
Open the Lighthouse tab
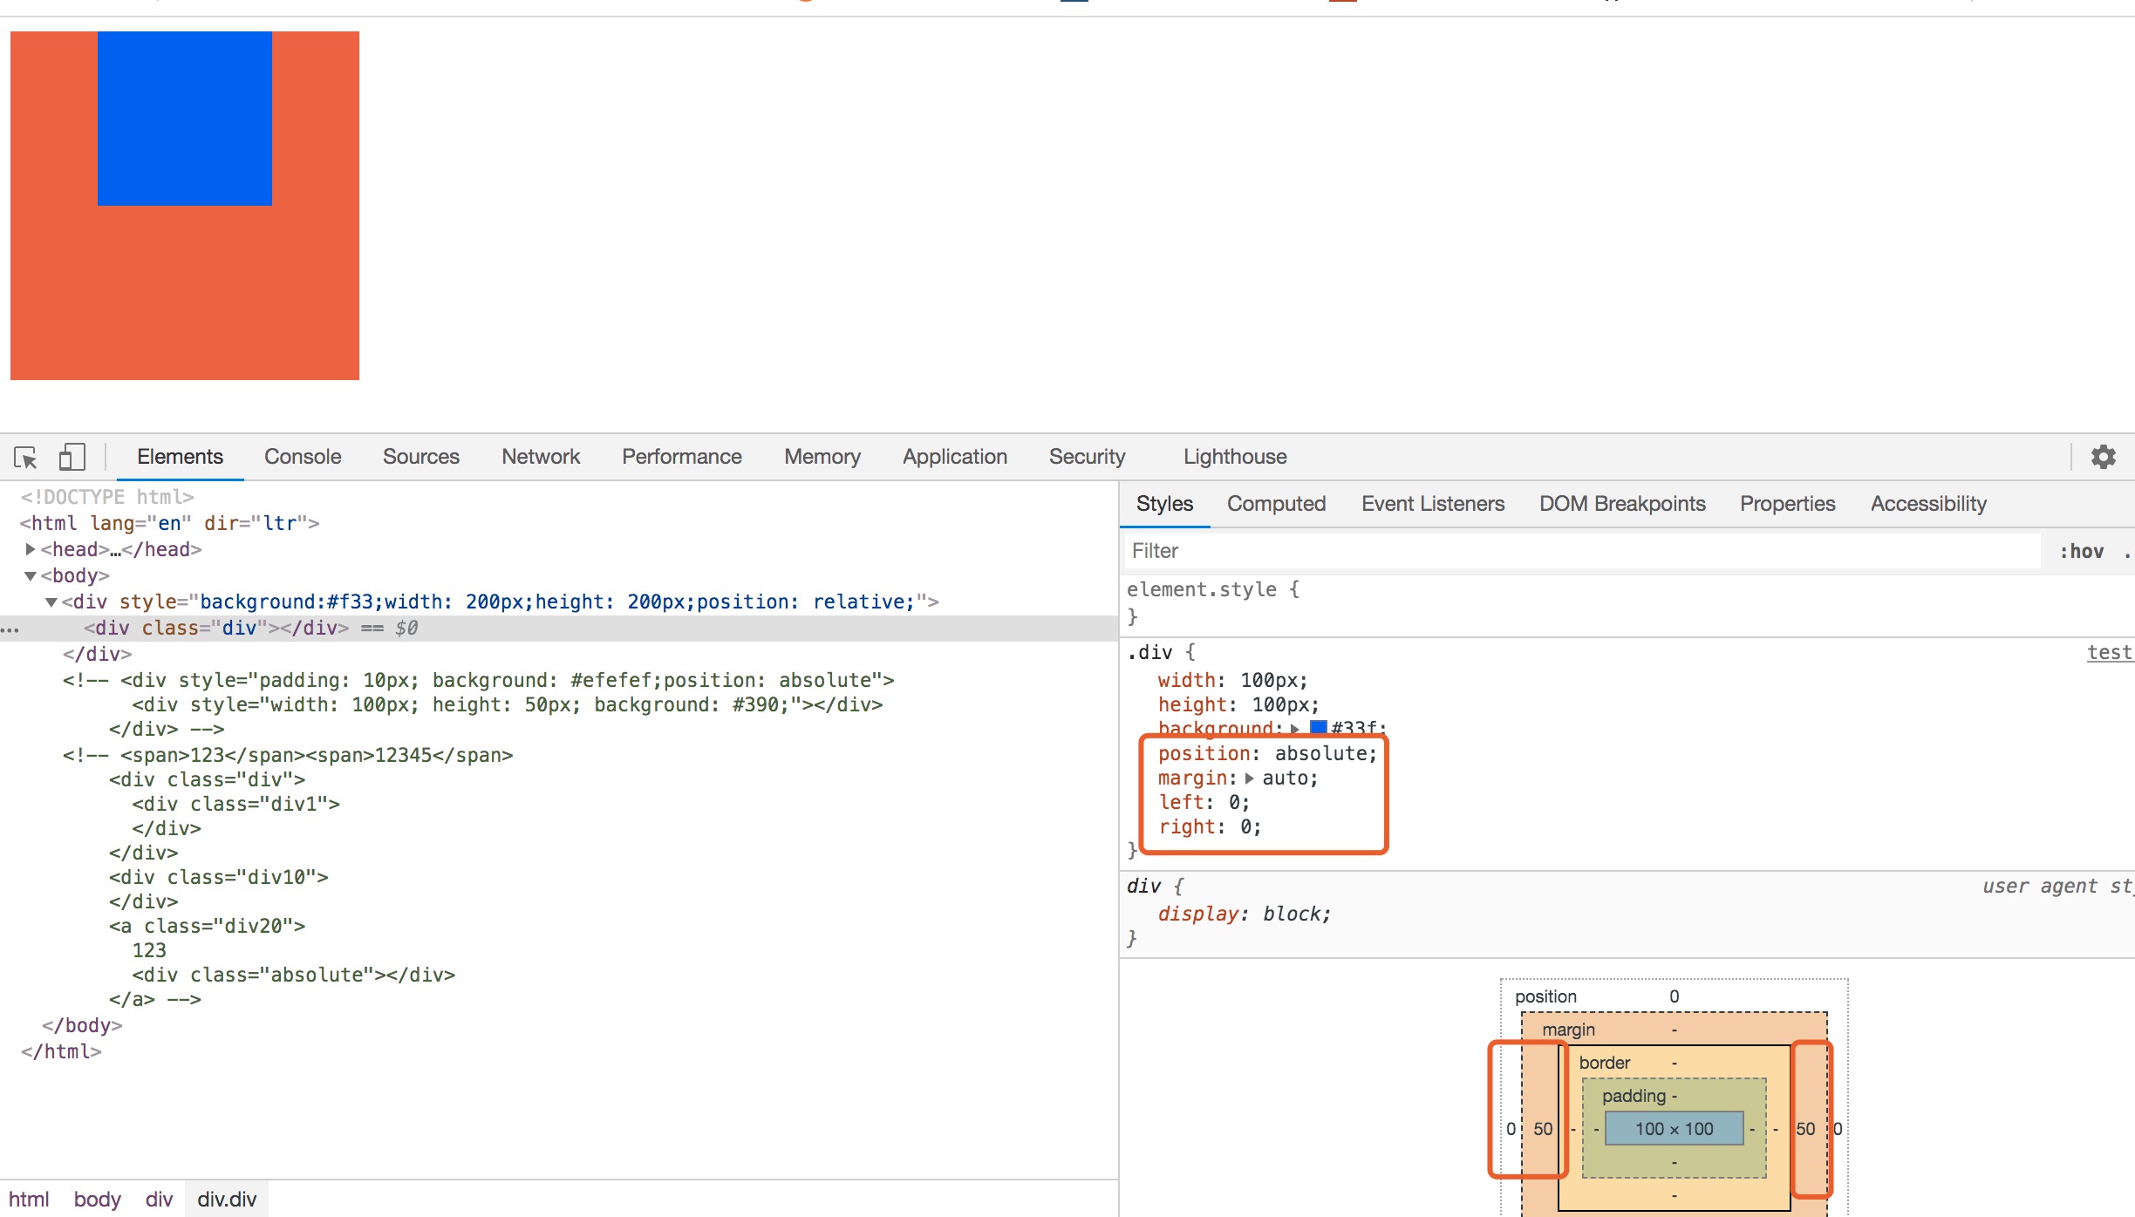pyautogui.click(x=1235, y=457)
